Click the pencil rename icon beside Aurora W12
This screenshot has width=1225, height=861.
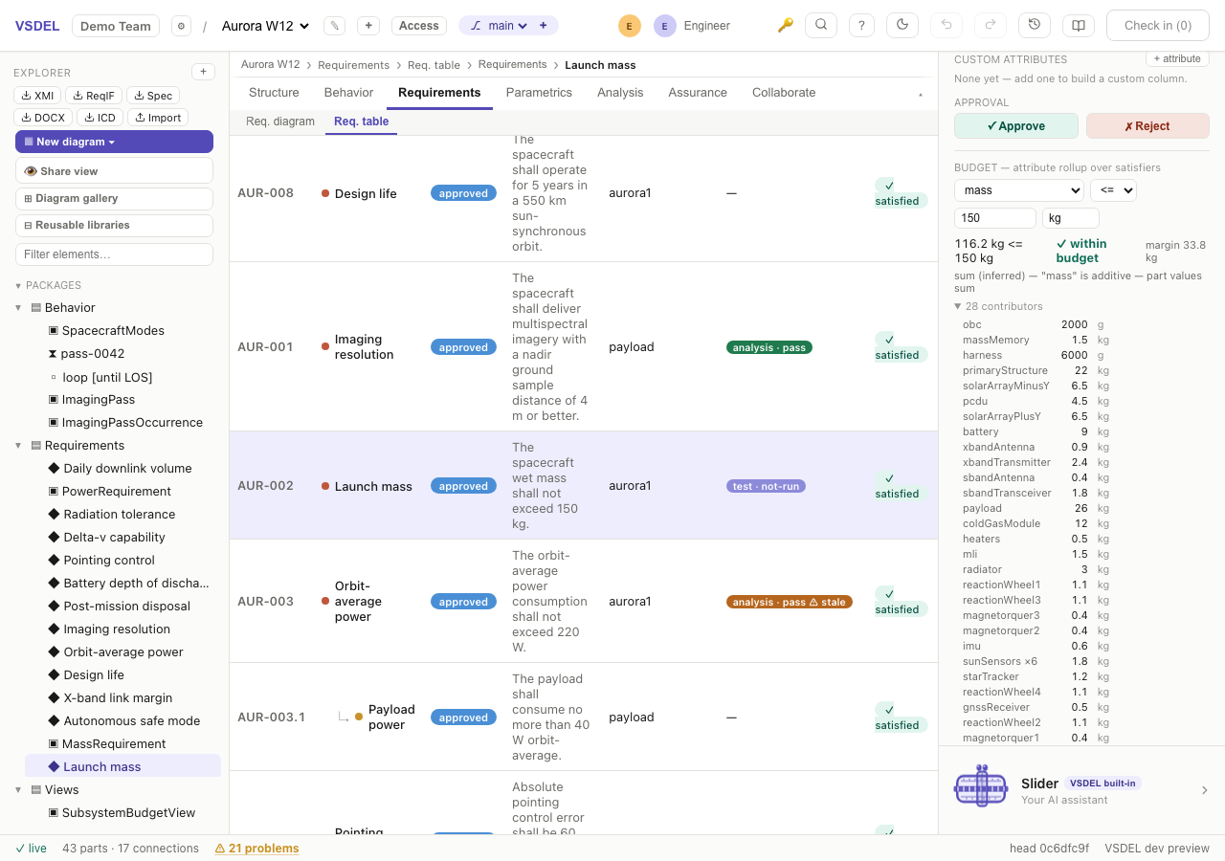pyautogui.click(x=334, y=26)
